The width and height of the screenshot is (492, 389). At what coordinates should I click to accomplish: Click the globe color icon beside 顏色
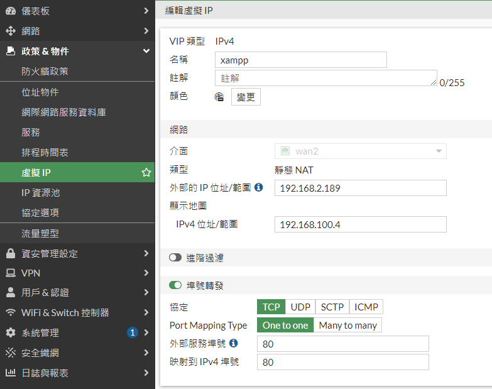(219, 97)
